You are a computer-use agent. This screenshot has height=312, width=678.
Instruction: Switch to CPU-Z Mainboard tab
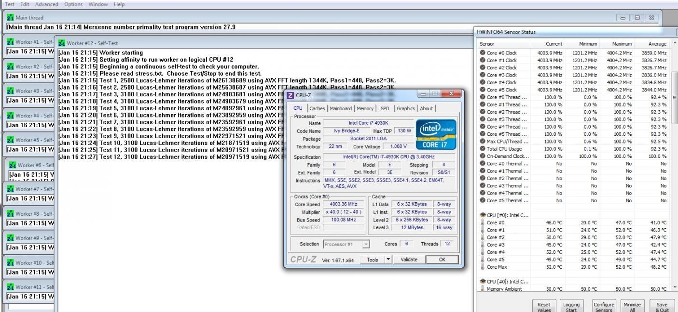(x=341, y=108)
